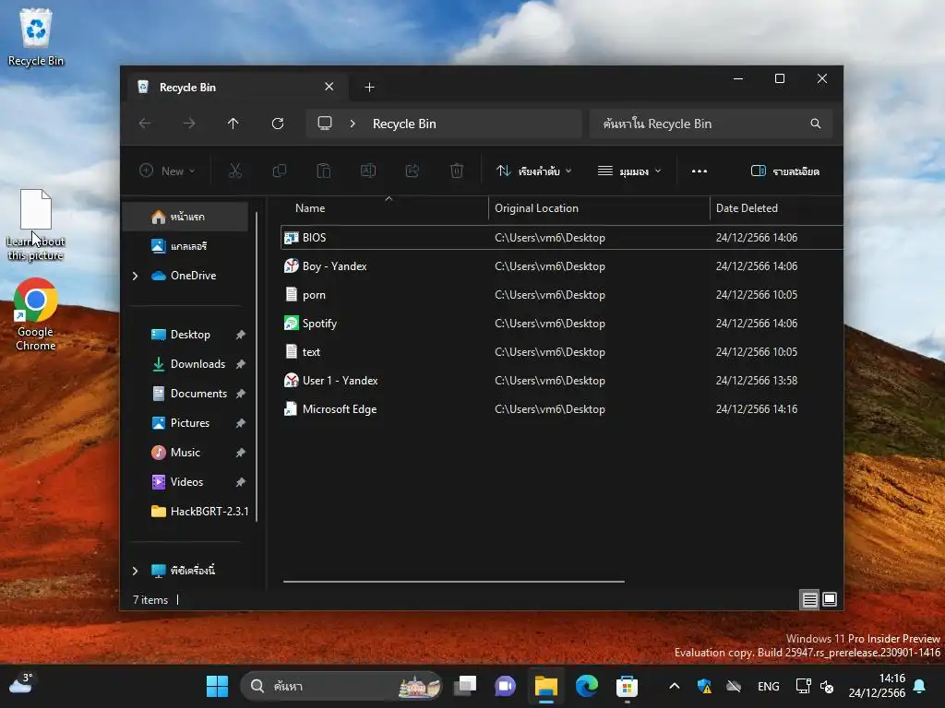Switch to large thumbnails view icon

point(830,599)
